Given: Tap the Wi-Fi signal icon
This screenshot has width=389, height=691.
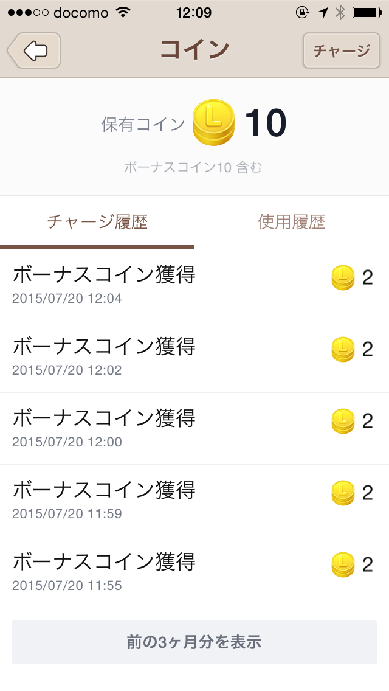Looking at the screenshot, I should [123, 12].
